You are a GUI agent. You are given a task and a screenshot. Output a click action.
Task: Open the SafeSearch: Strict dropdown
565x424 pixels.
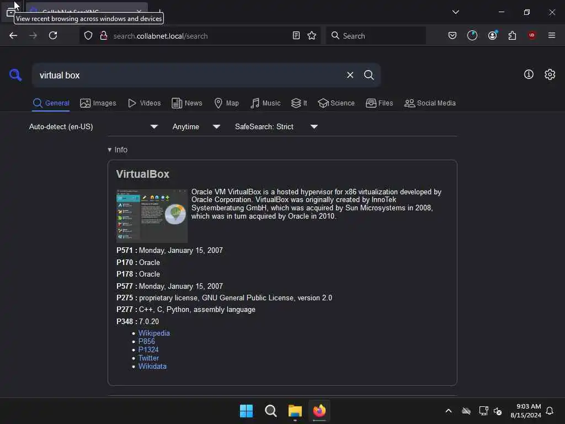(x=276, y=126)
